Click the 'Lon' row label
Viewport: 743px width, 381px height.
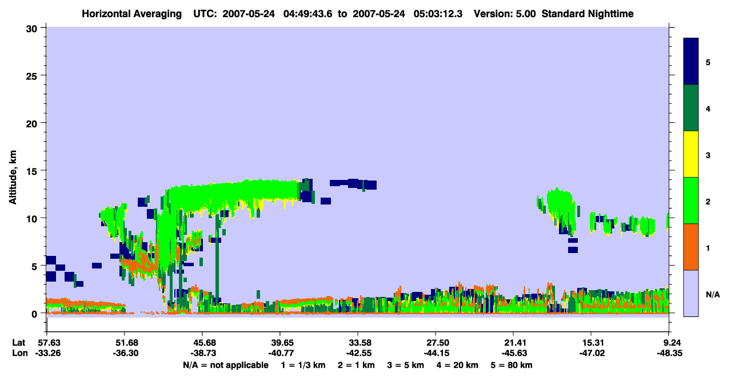click(x=19, y=353)
